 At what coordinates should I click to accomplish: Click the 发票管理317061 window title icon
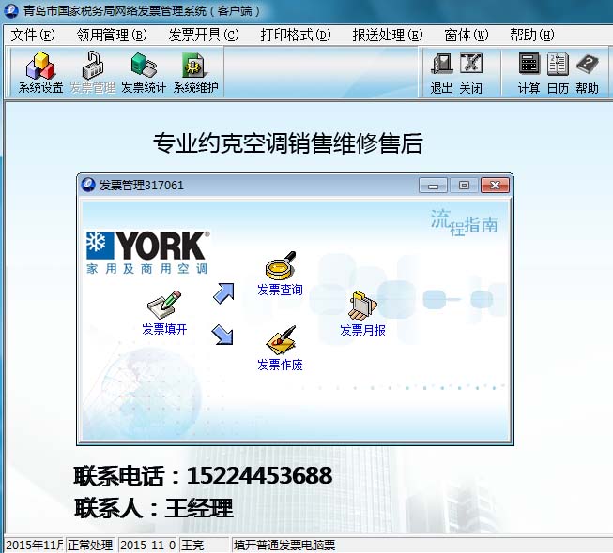point(88,185)
